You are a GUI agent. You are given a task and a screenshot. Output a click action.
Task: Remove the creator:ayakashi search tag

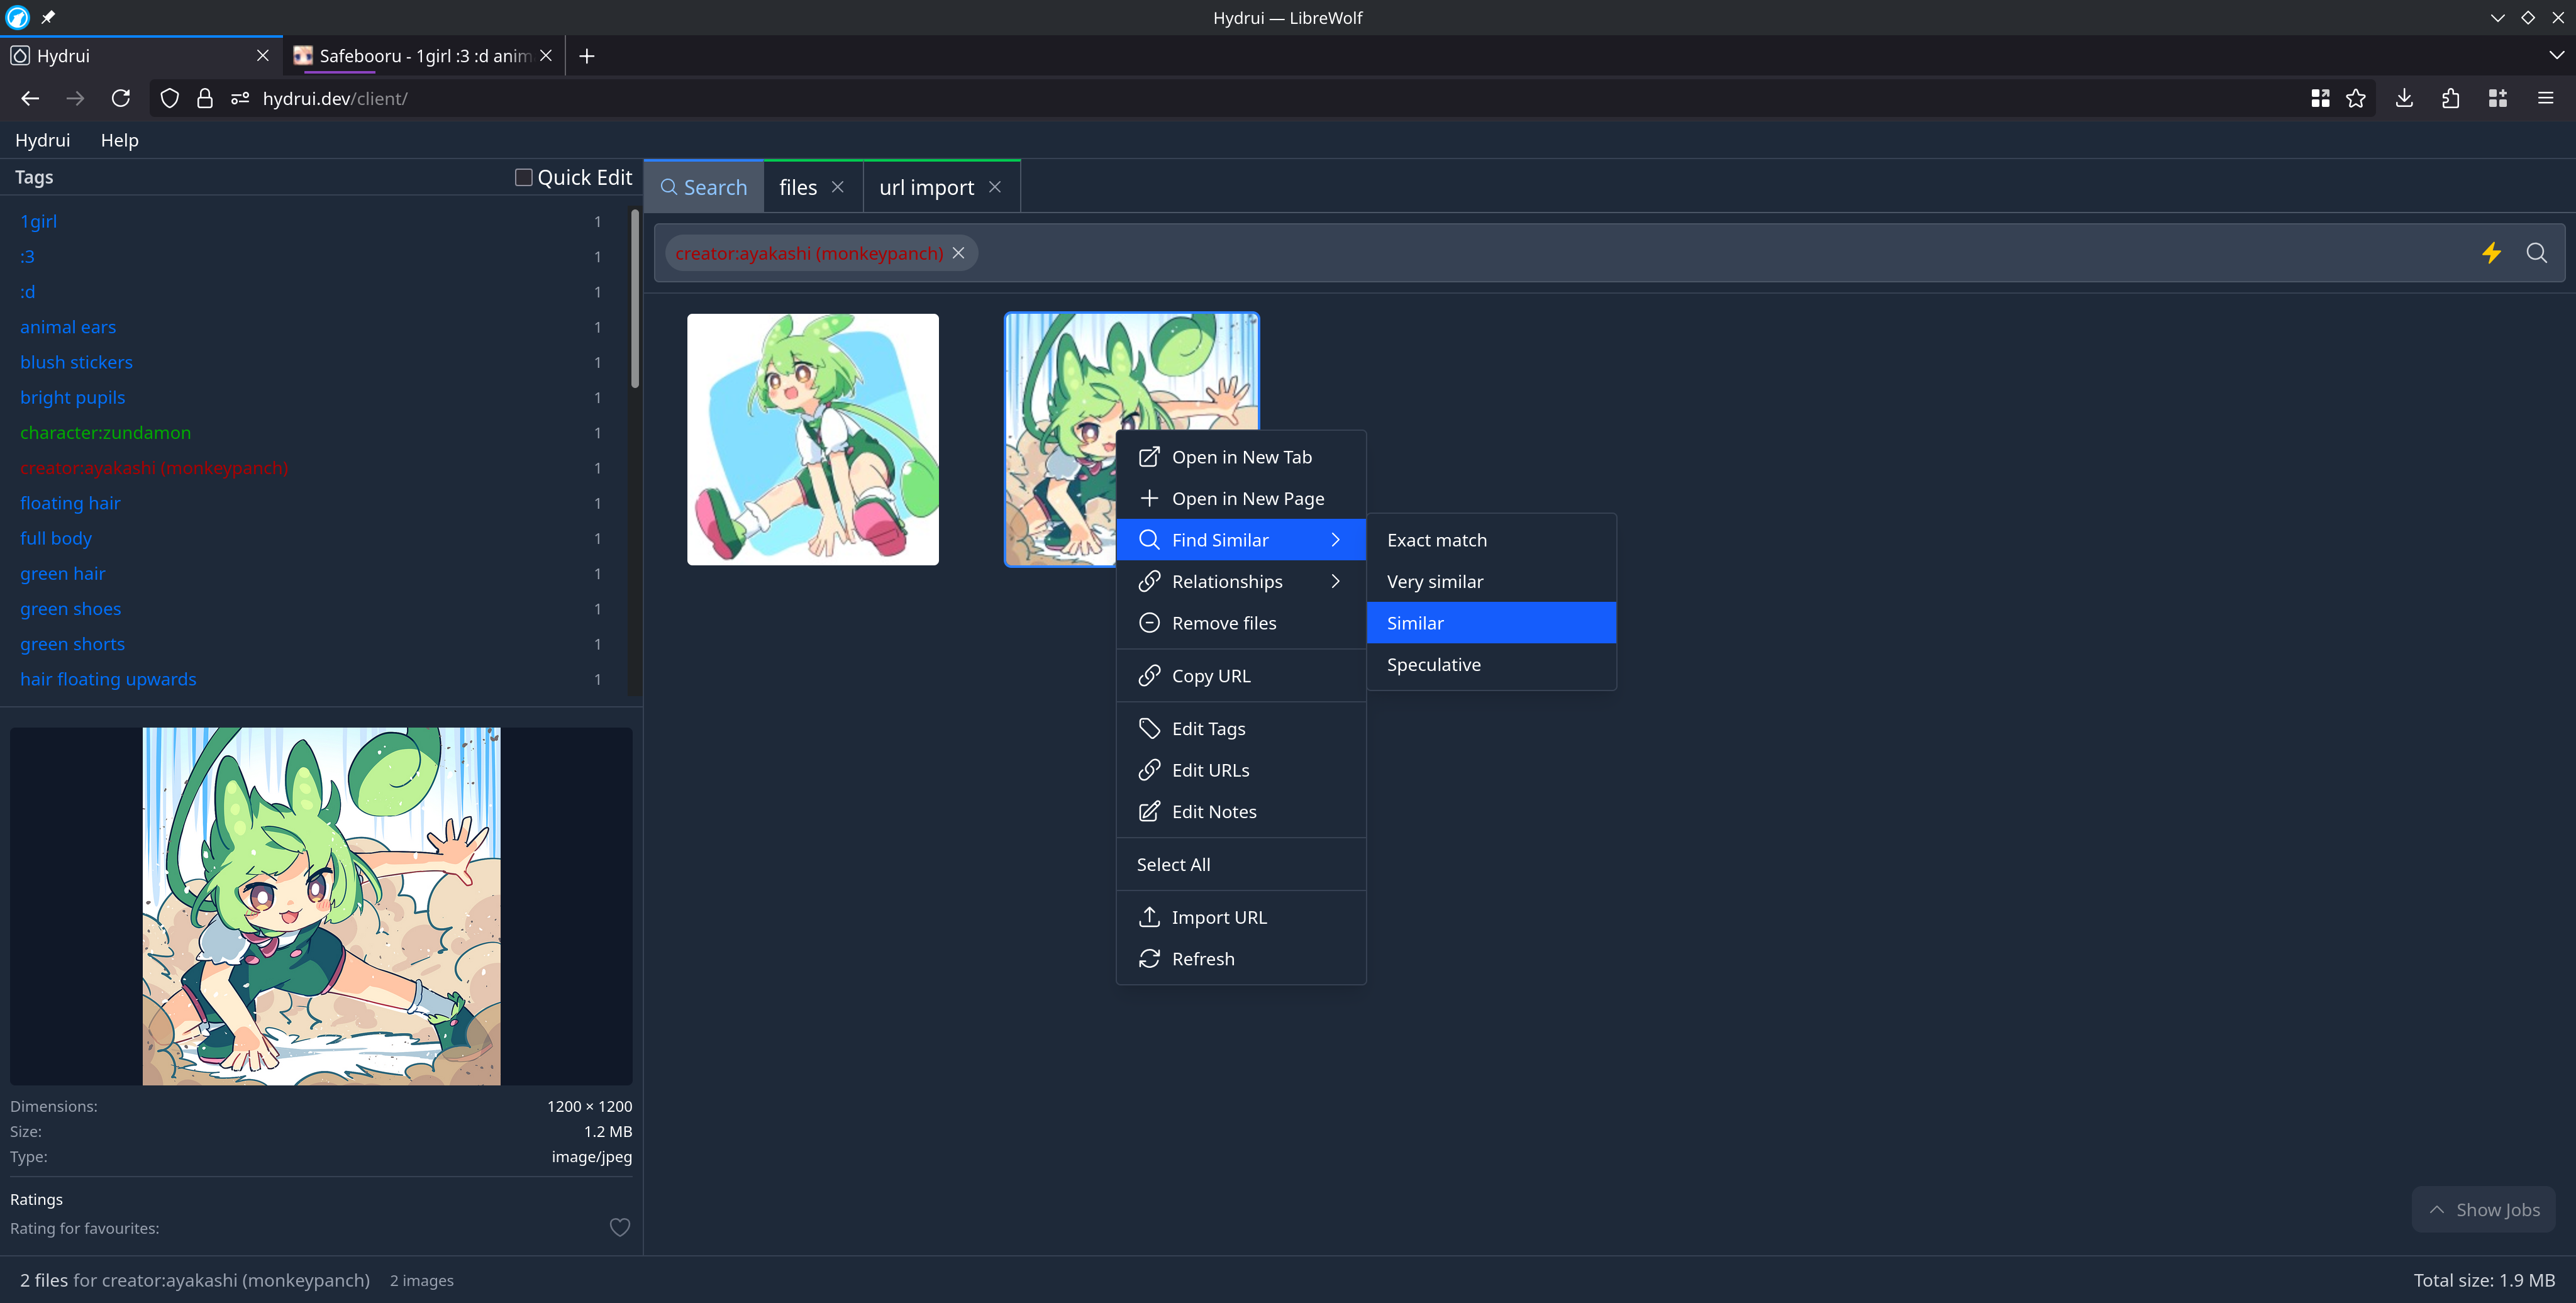pyautogui.click(x=958, y=253)
